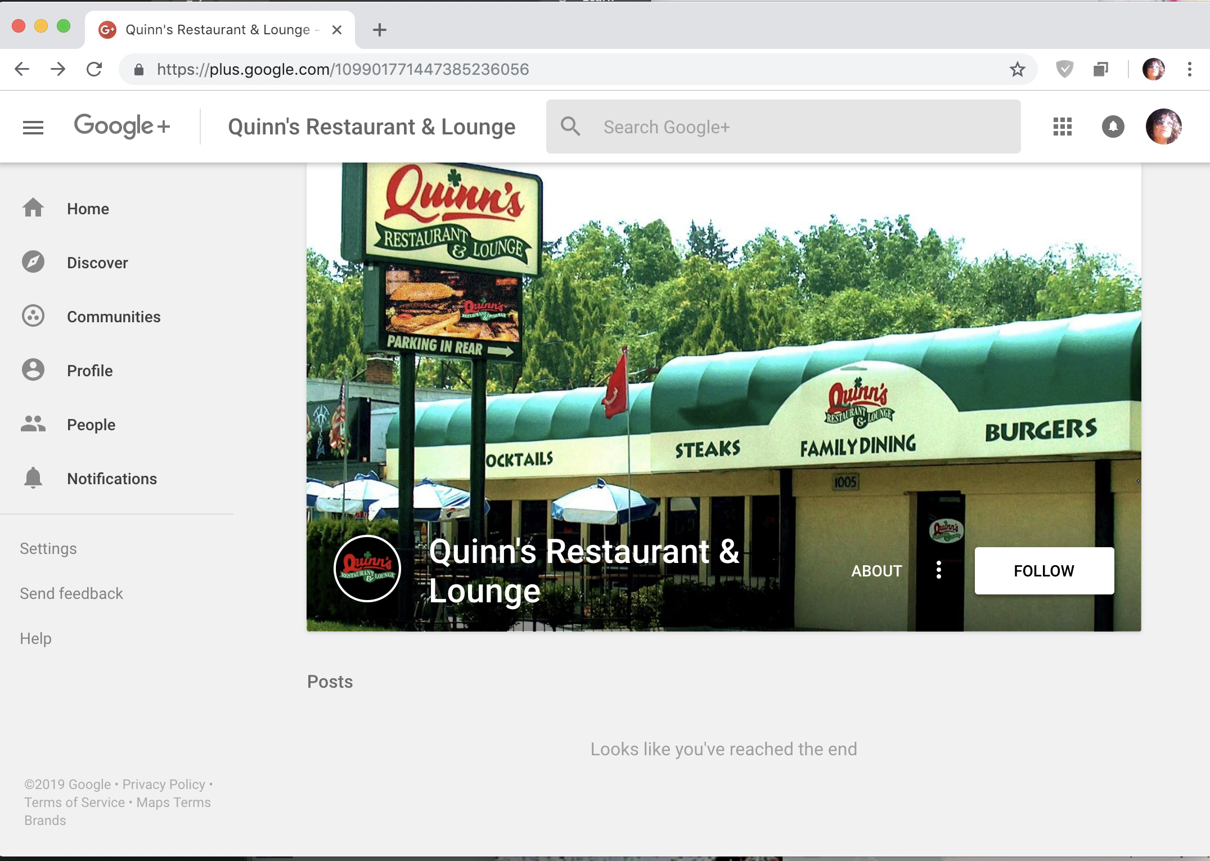Click the Communities circle icon

tap(33, 316)
